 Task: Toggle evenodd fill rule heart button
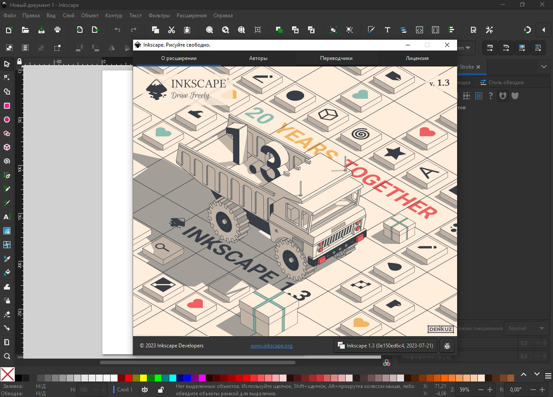pyautogui.click(x=502, y=95)
